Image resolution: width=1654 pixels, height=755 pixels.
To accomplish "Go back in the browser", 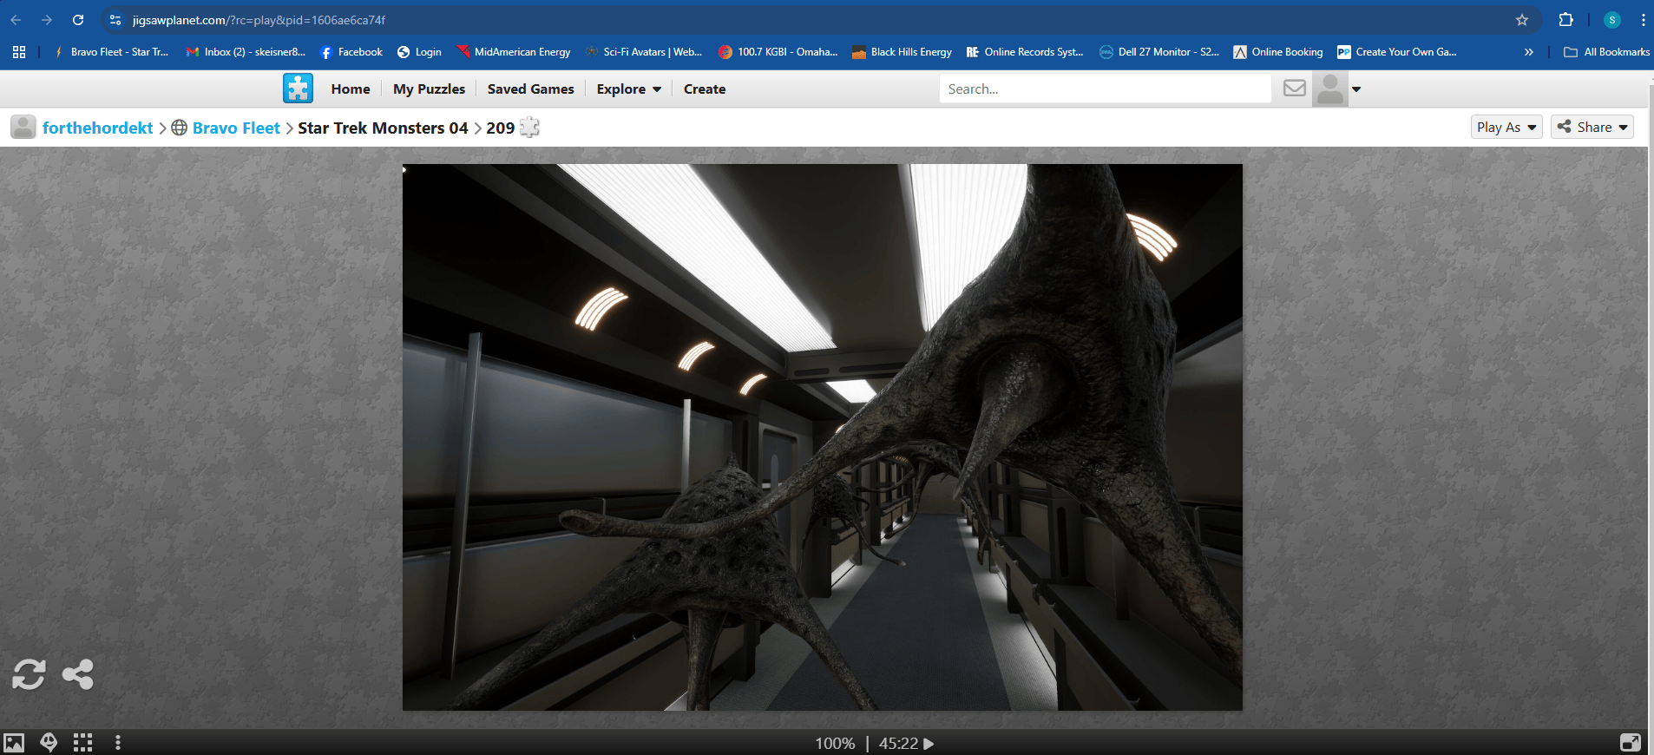I will [x=16, y=20].
